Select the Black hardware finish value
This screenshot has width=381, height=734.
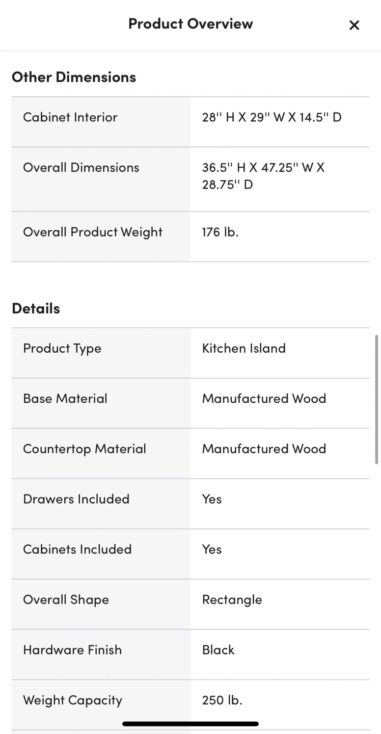218,650
